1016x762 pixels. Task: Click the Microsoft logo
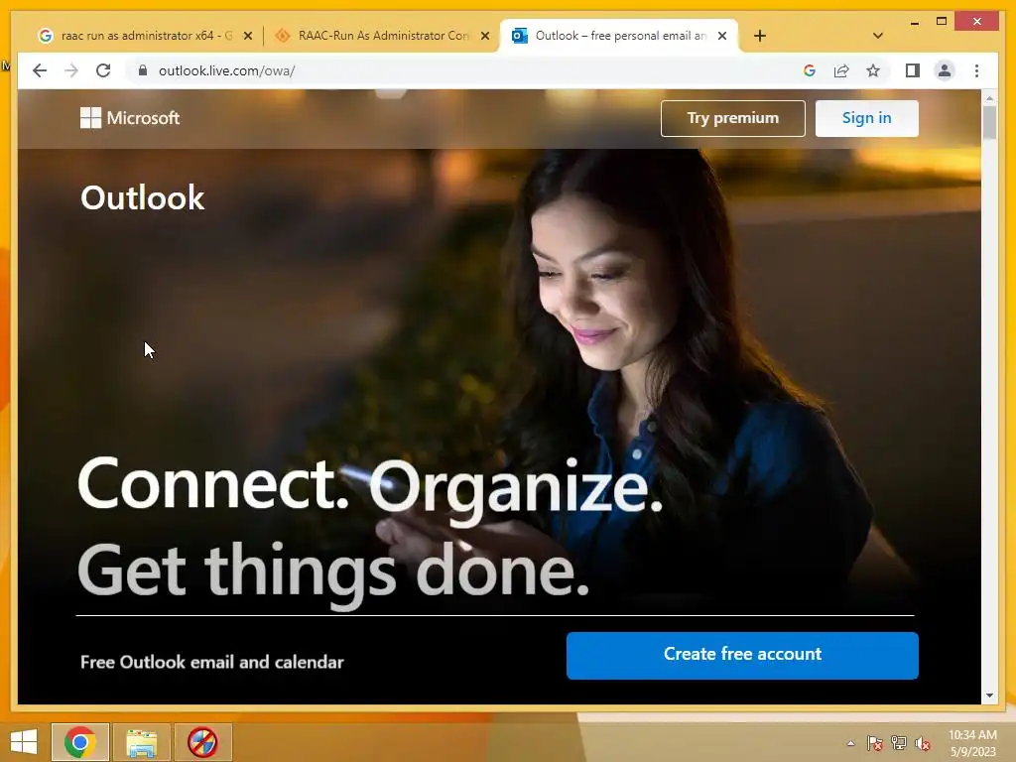(130, 118)
